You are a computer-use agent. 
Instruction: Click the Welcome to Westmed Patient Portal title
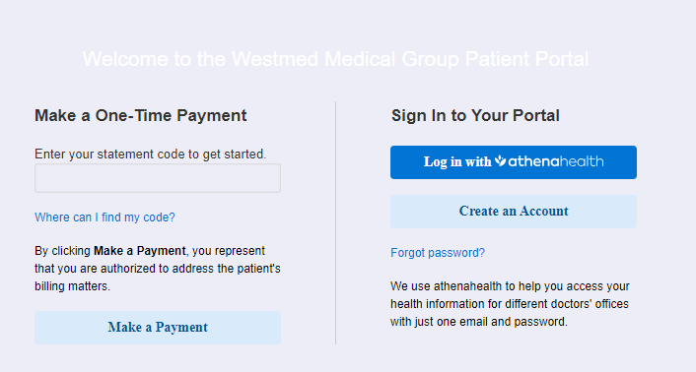tap(335, 59)
